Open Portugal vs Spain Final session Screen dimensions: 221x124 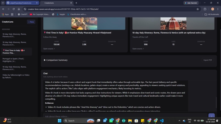(16, 60)
